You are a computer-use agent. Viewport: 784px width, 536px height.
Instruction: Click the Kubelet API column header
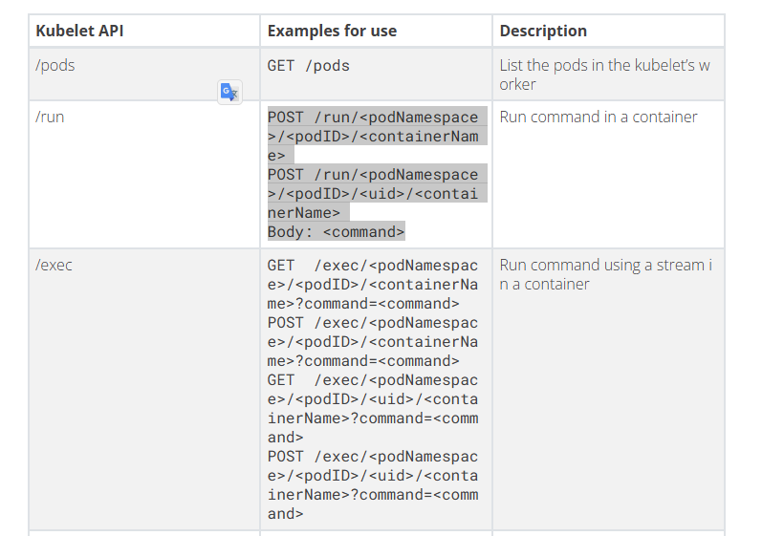tap(79, 31)
